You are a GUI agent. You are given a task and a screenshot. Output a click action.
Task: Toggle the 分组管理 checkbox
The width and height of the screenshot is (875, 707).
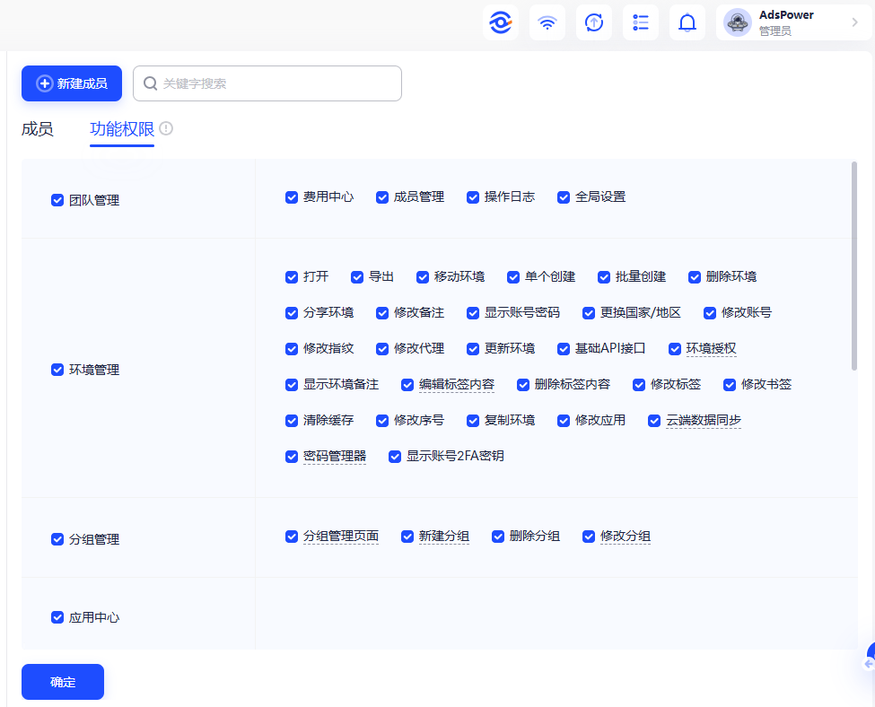[57, 539]
